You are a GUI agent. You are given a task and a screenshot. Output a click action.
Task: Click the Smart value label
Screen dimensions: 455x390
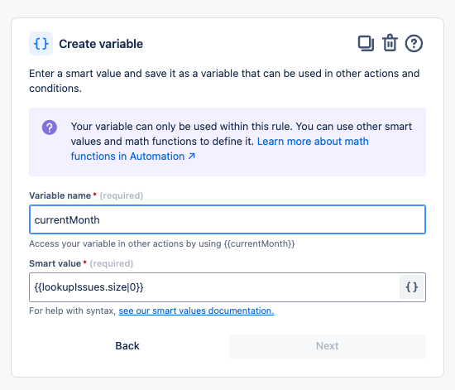click(55, 263)
